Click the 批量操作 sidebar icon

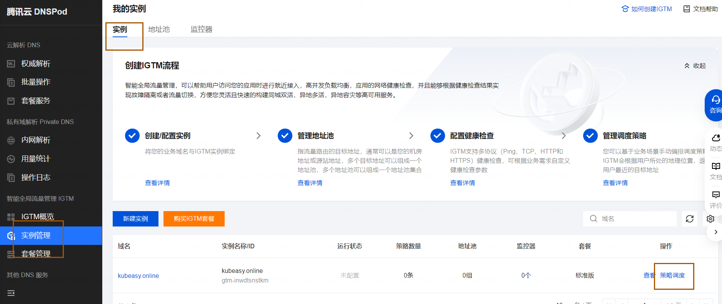coord(11,82)
